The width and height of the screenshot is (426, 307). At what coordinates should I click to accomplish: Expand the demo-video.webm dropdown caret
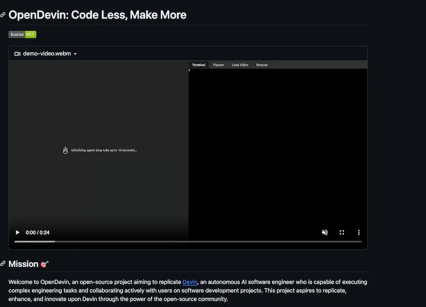75,54
